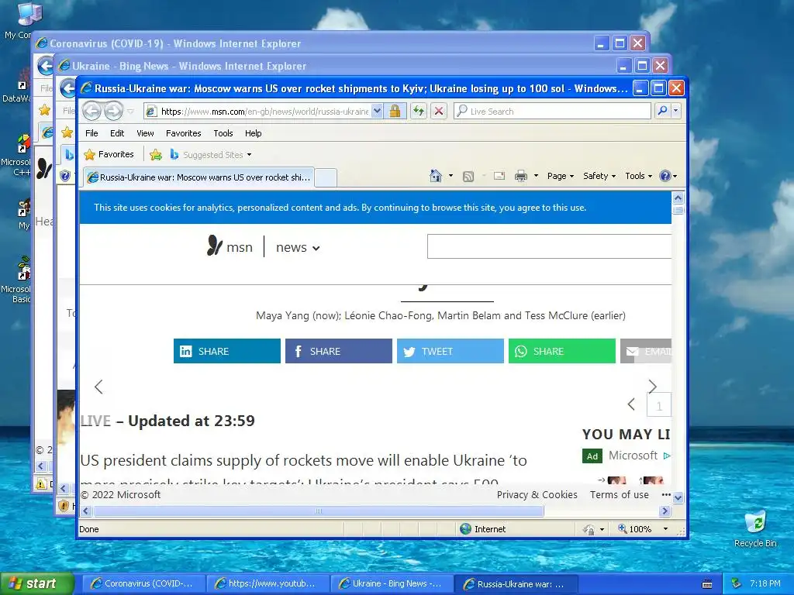
Task: Click the Favorites star button
Action: pos(109,154)
